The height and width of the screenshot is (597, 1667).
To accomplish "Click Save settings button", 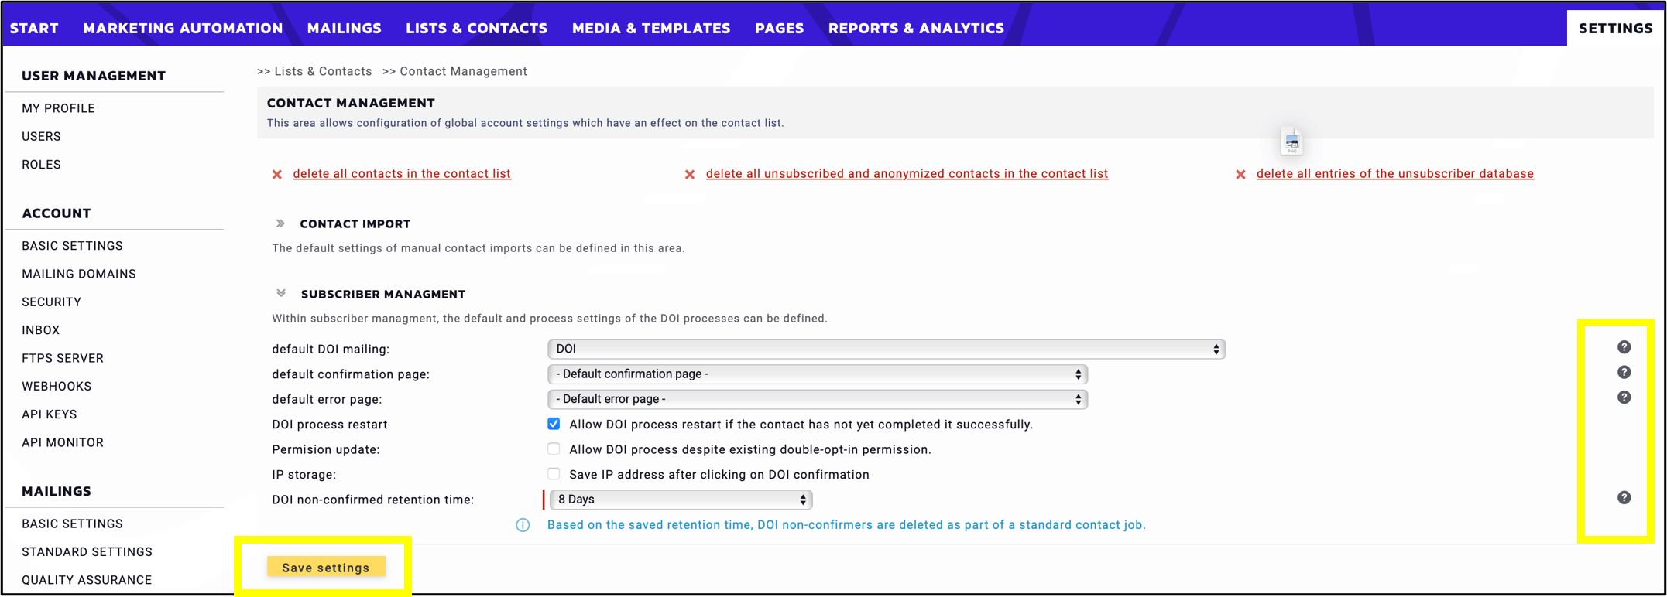I will tap(326, 568).
